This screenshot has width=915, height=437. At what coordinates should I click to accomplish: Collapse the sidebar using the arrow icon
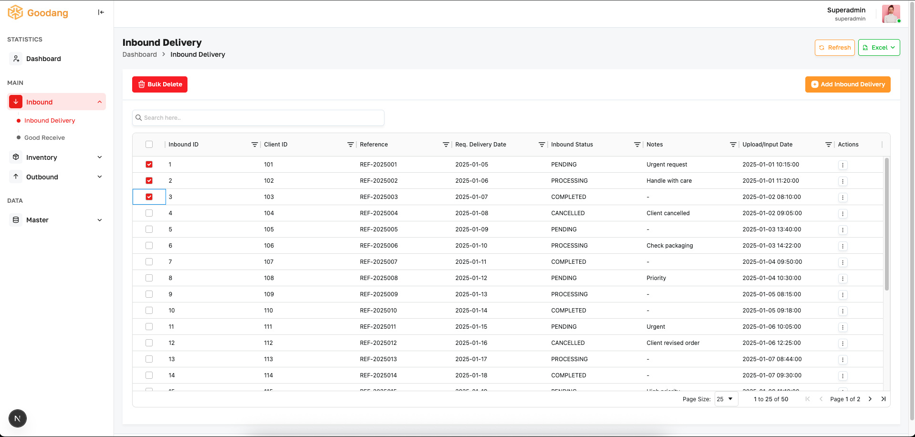[x=101, y=12]
